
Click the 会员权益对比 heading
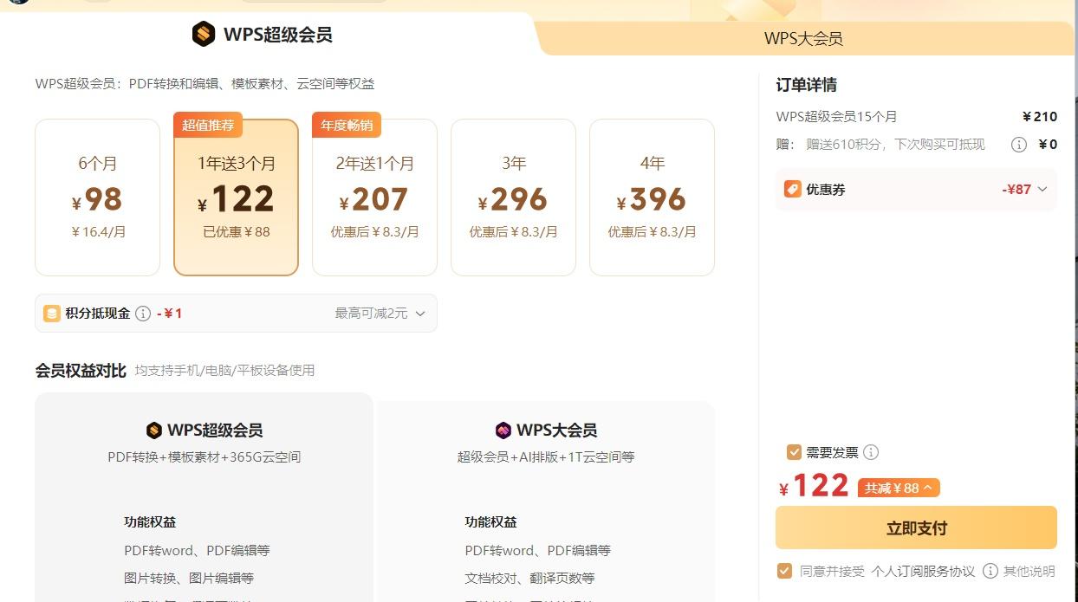[81, 370]
